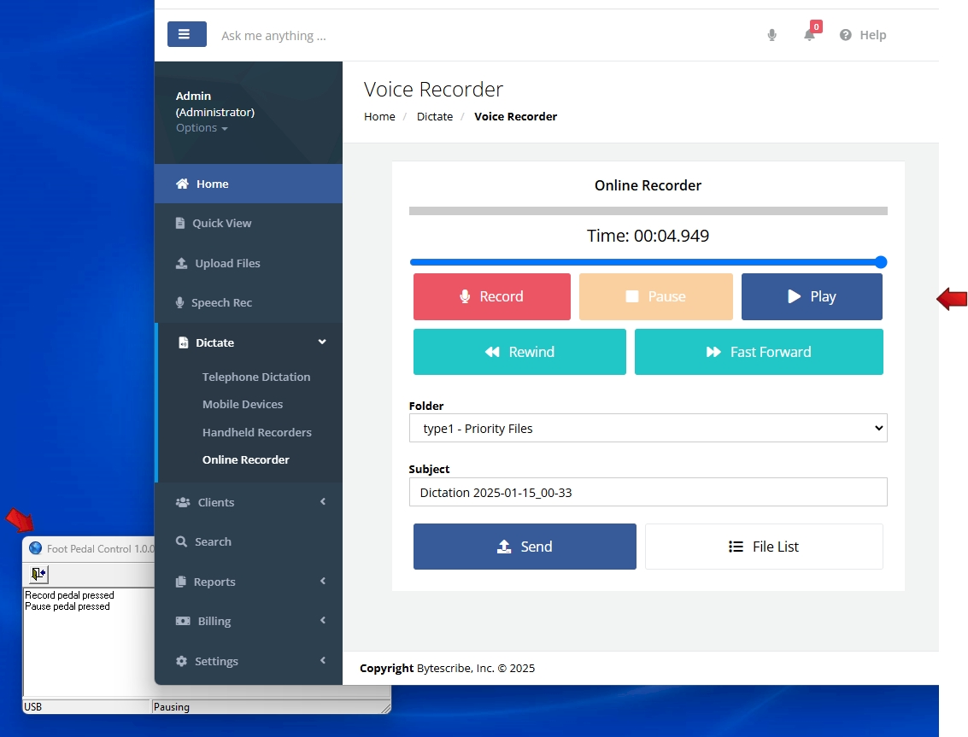The width and height of the screenshot is (968, 737).
Task: Expand the Admin Options dropdown
Action: coord(202,128)
